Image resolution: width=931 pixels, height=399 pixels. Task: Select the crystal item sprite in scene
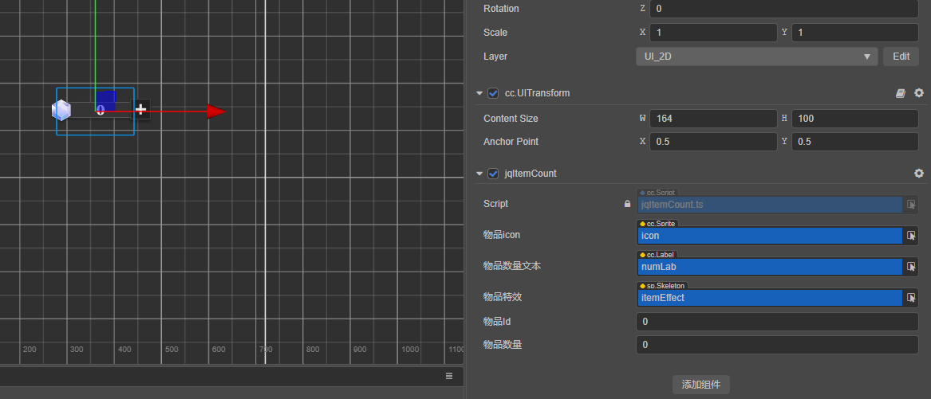(61, 110)
